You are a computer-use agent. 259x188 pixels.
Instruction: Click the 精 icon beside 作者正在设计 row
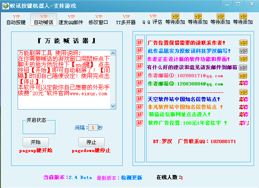tap(140, 58)
